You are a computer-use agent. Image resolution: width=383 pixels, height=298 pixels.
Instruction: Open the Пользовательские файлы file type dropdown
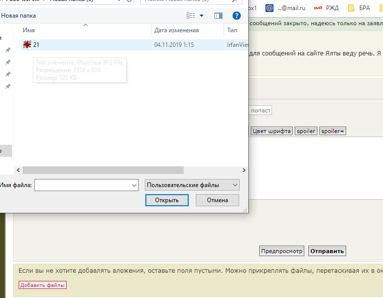coord(192,185)
